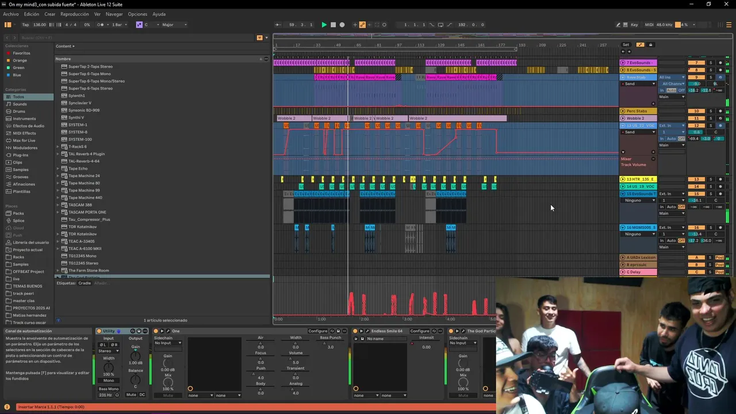This screenshot has width=736, height=414.
Task: Toggle track 11 Wobble 2 activator
Action: tap(696, 118)
